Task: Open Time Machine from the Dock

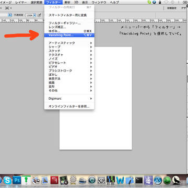Action: (92, 180)
